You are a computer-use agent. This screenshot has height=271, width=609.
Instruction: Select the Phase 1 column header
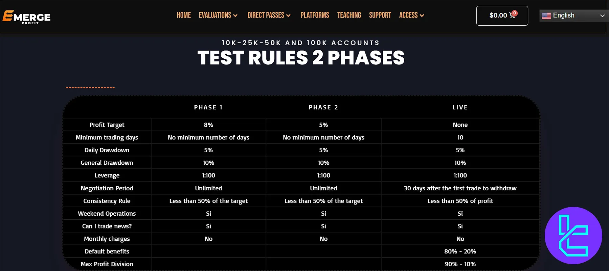(208, 107)
